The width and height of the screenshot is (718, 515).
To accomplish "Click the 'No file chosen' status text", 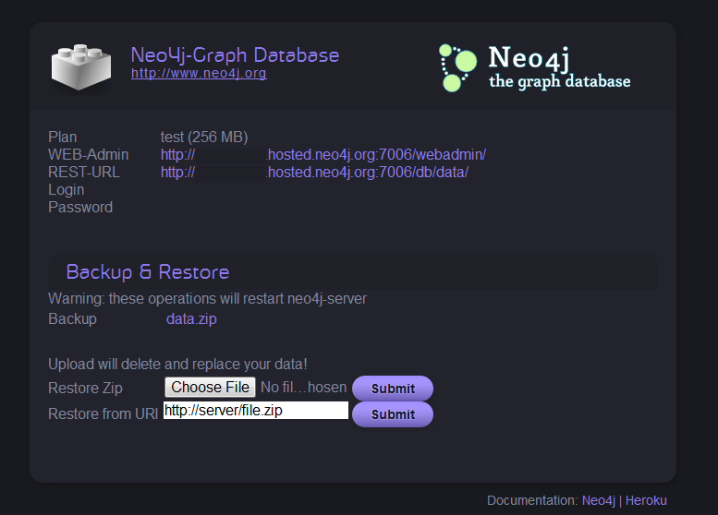I will [x=303, y=388].
